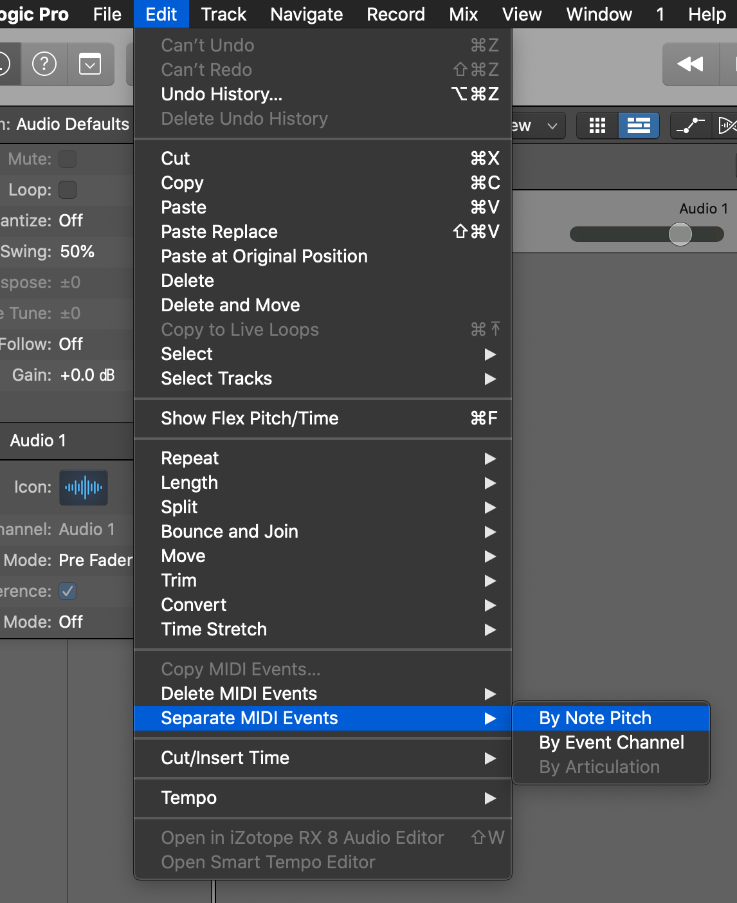This screenshot has height=903, width=737.
Task: Show the Live Loops grid view
Action: (597, 125)
